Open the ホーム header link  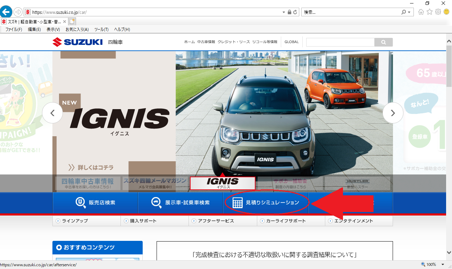click(x=189, y=42)
